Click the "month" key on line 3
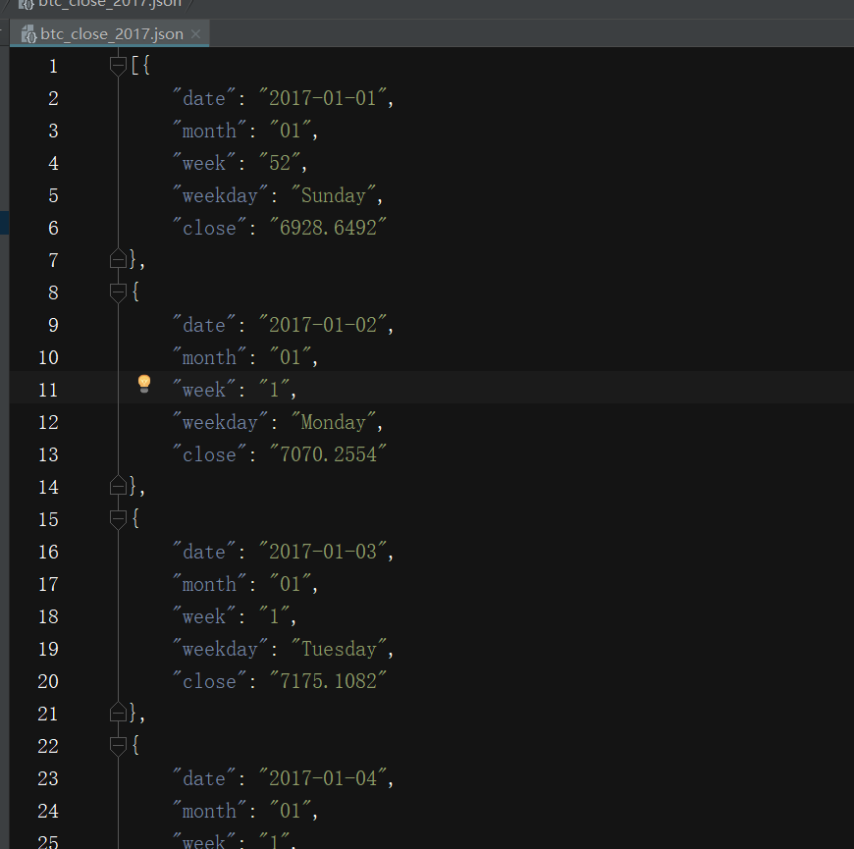The height and width of the screenshot is (849, 854). coord(209,131)
